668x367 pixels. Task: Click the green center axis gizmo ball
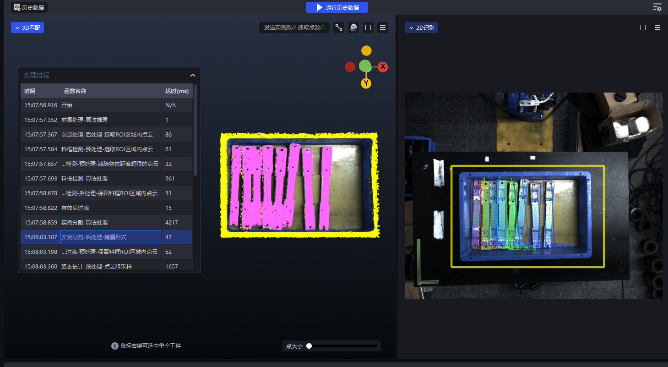(365, 66)
